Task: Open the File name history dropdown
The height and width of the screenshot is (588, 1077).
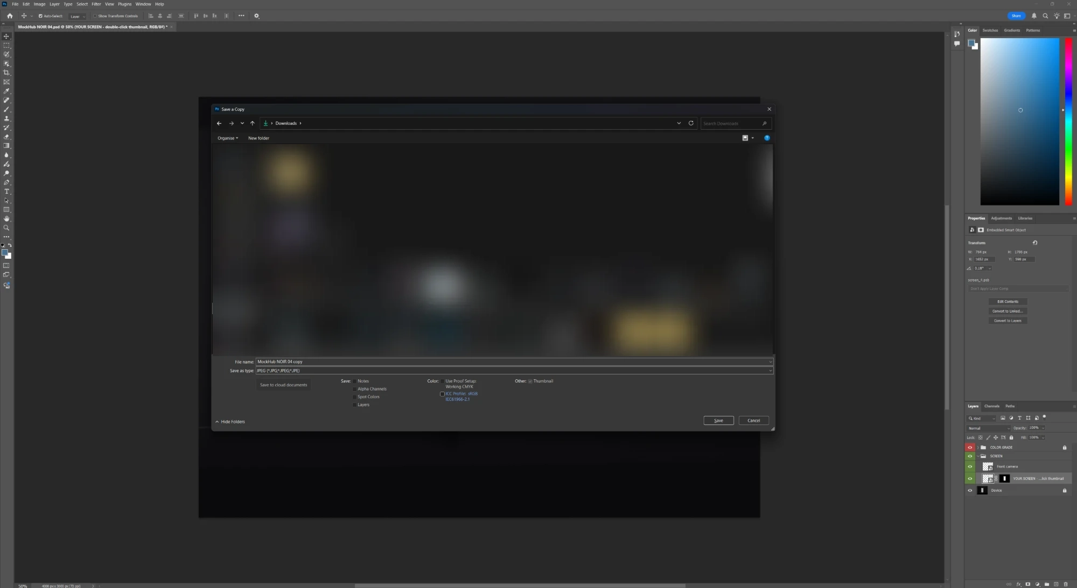Action: tap(770, 362)
